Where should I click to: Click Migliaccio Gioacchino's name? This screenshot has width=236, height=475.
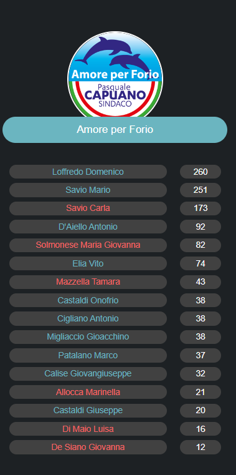point(88,337)
